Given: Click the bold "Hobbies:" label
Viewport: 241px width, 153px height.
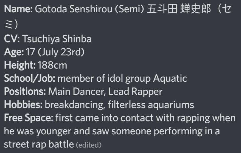Looking at the screenshot, I should (23, 105).
